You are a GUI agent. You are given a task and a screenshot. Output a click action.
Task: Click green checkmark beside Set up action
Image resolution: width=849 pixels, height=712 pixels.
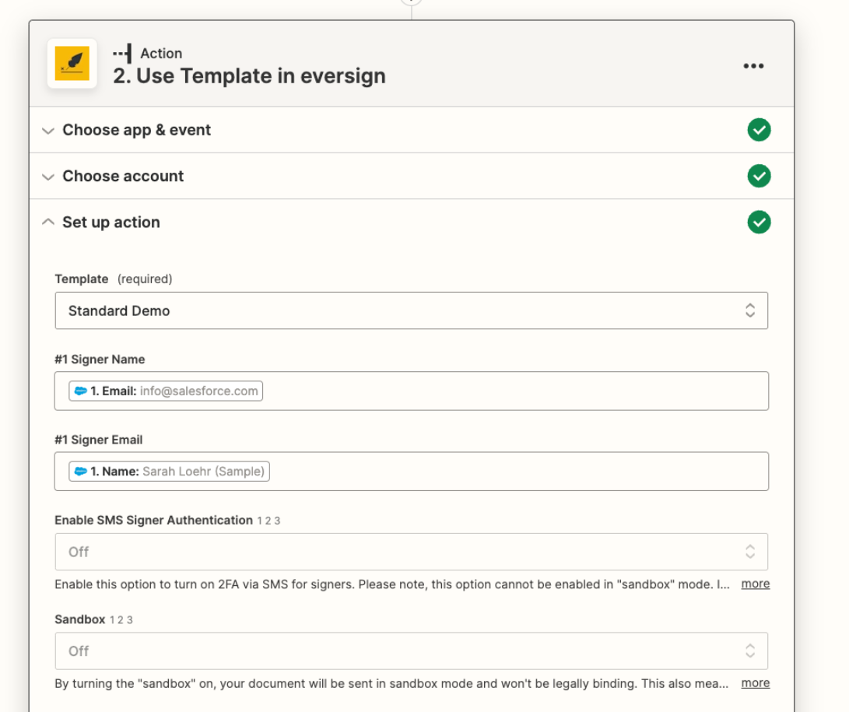[x=759, y=222]
